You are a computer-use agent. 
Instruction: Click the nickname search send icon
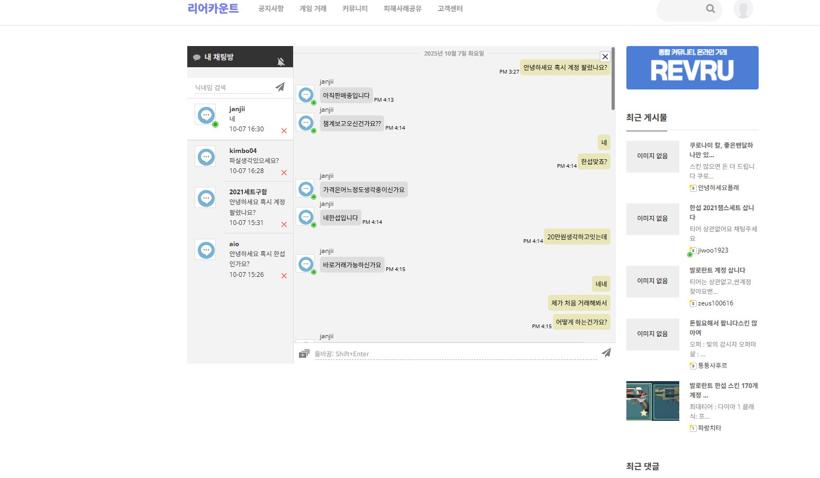point(280,87)
